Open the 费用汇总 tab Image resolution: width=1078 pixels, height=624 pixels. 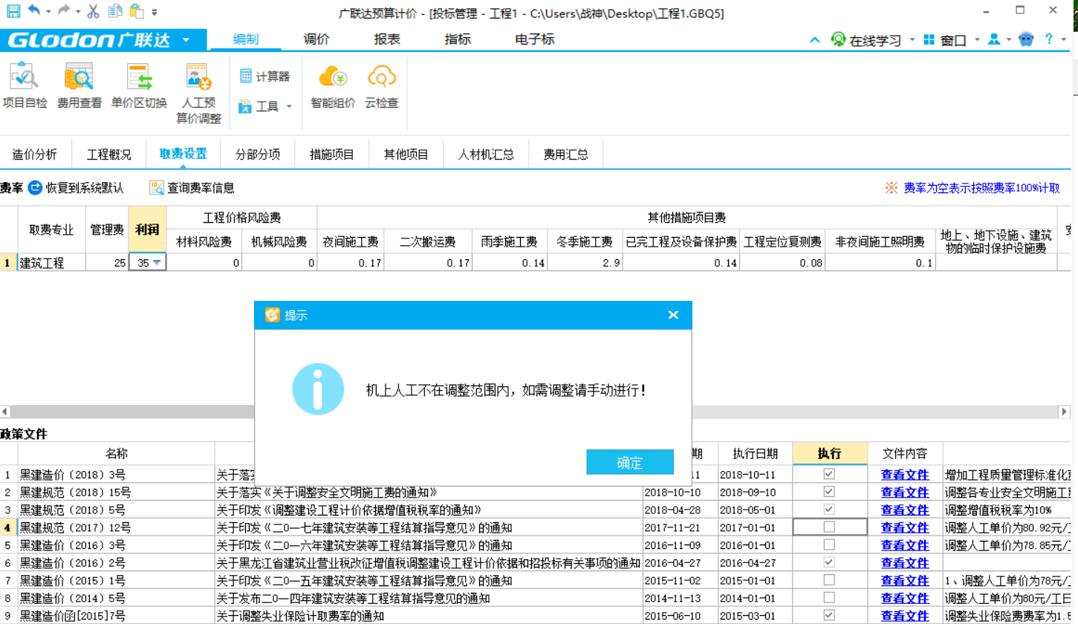pos(565,155)
